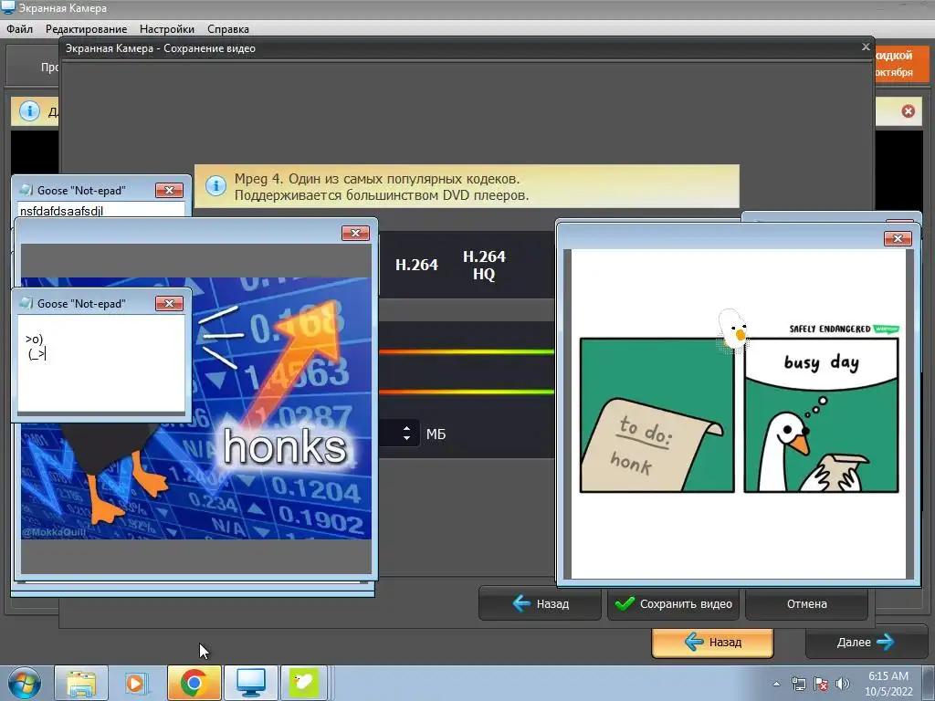Click Назад in the save video dialog

pyautogui.click(x=540, y=604)
